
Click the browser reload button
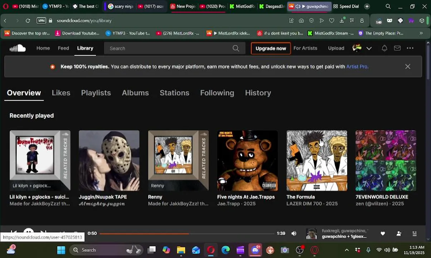[28, 21]
